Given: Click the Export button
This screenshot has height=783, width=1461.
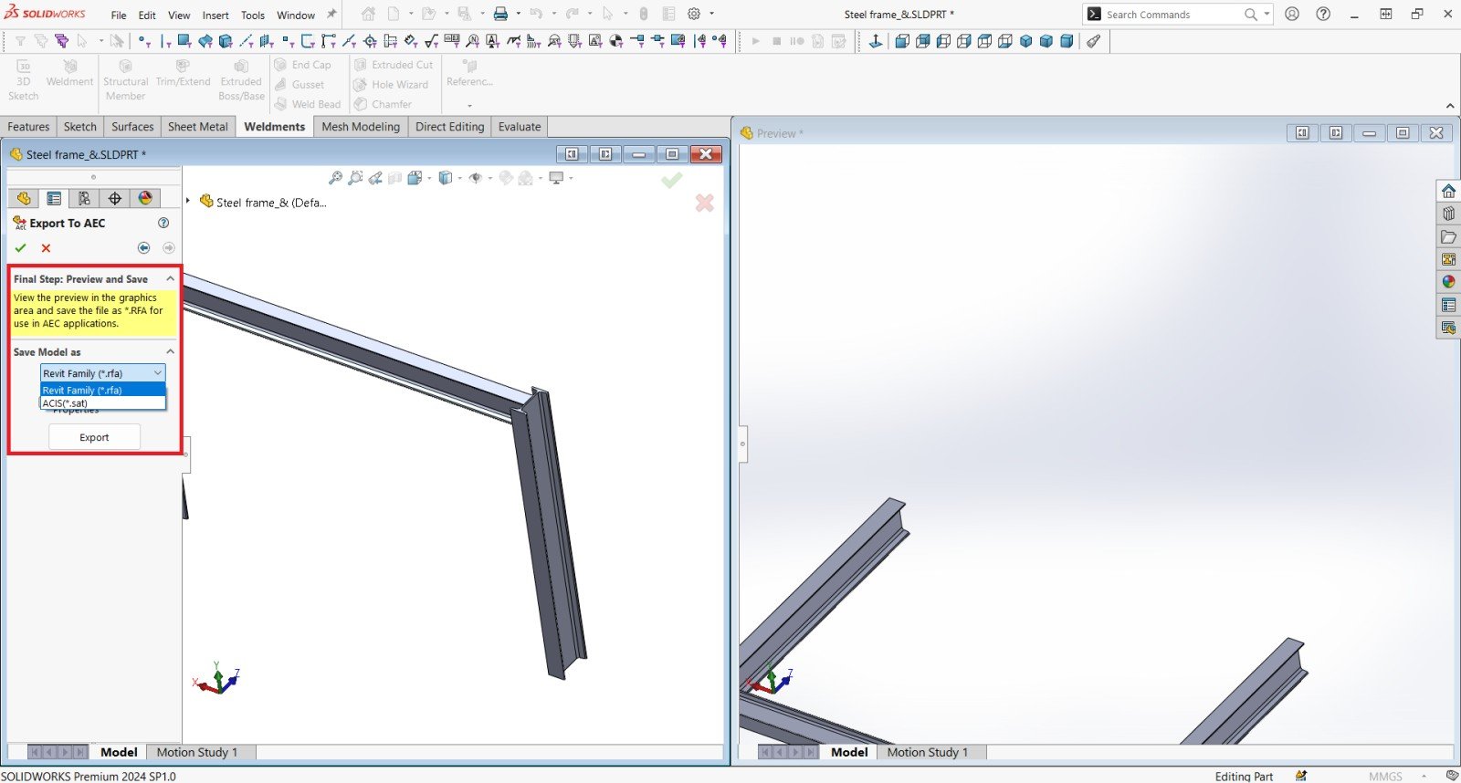Looking at the screenshot, I should (94, 437).
